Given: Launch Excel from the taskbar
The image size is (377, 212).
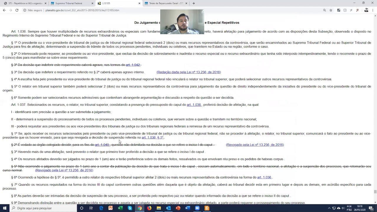Looking at the screenshot, I should [120, 208].
